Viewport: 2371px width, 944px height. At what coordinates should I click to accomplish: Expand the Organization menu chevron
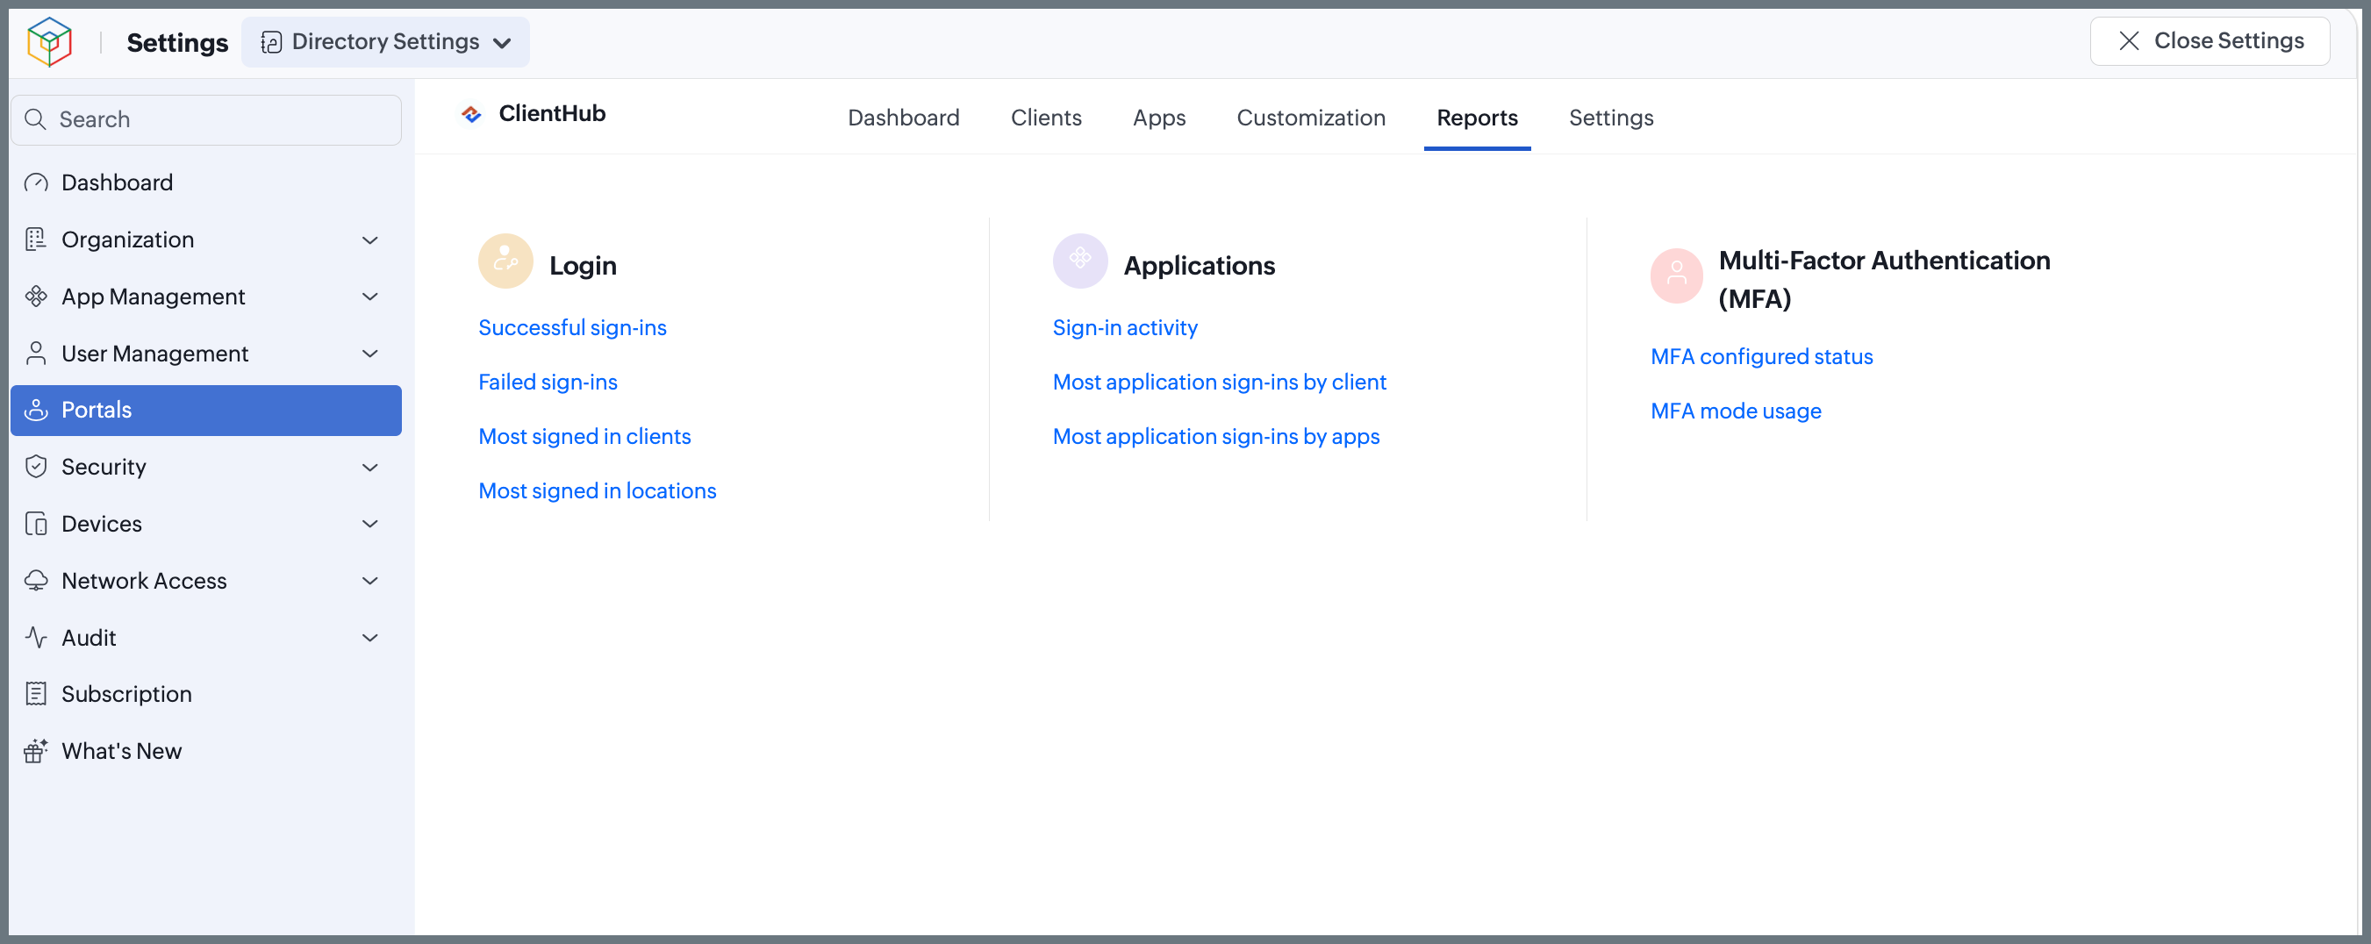click(x=371, y=240)
